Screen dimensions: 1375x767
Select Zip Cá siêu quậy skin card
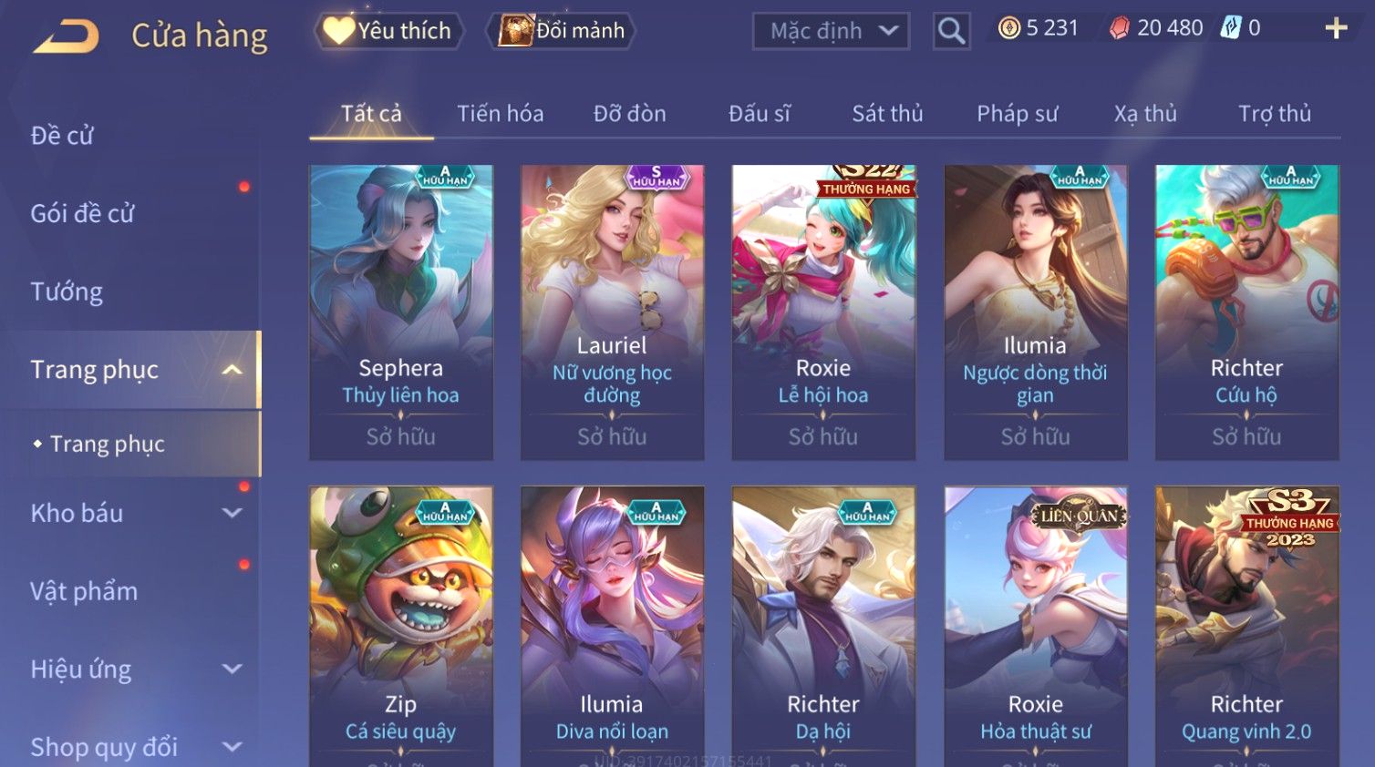point(401,627)
